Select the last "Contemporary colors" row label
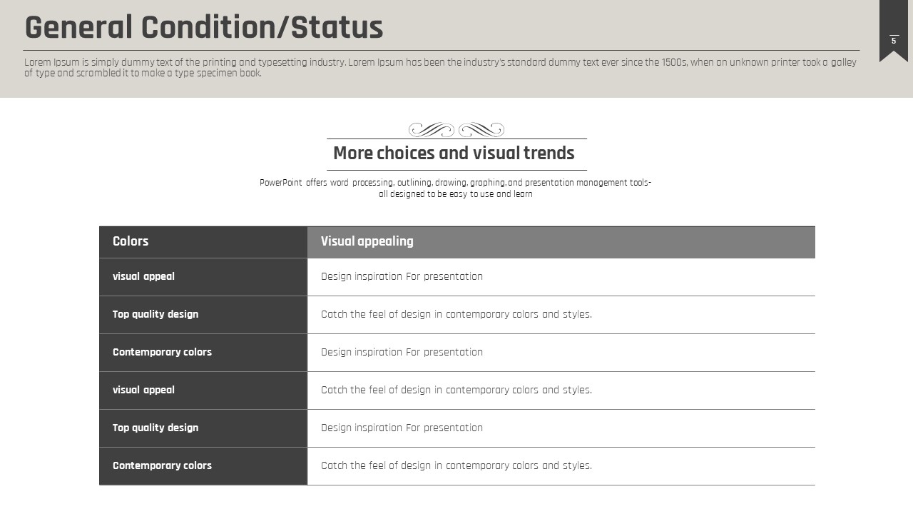 click(162, 465)
